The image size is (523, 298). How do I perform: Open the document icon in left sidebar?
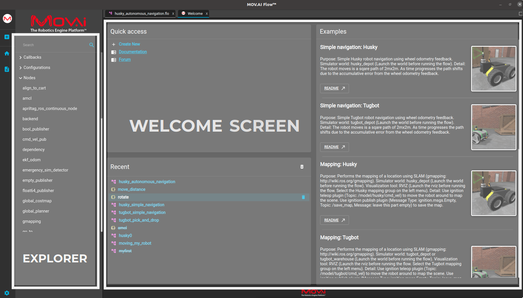pos(7,69)
